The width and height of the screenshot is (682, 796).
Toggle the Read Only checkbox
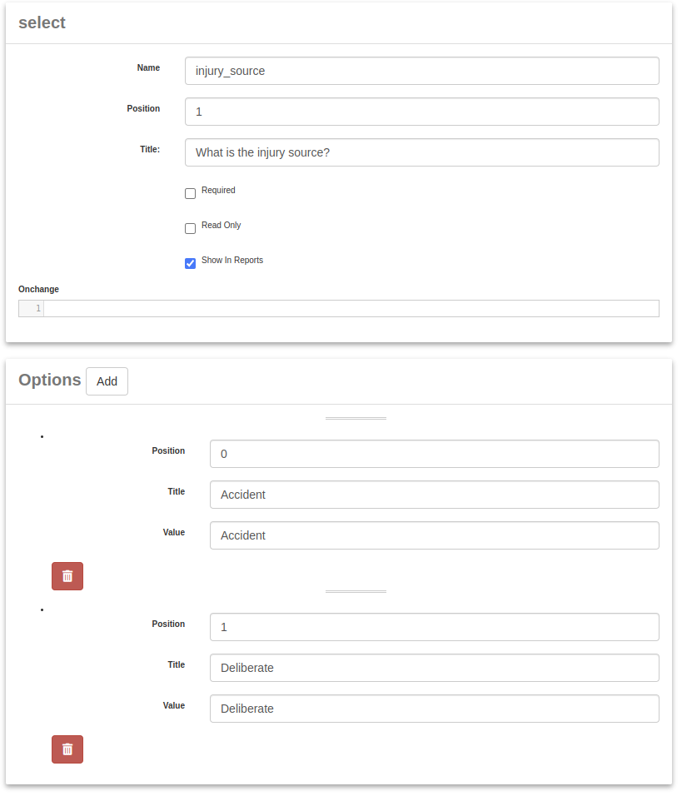(x=191, y=229)
